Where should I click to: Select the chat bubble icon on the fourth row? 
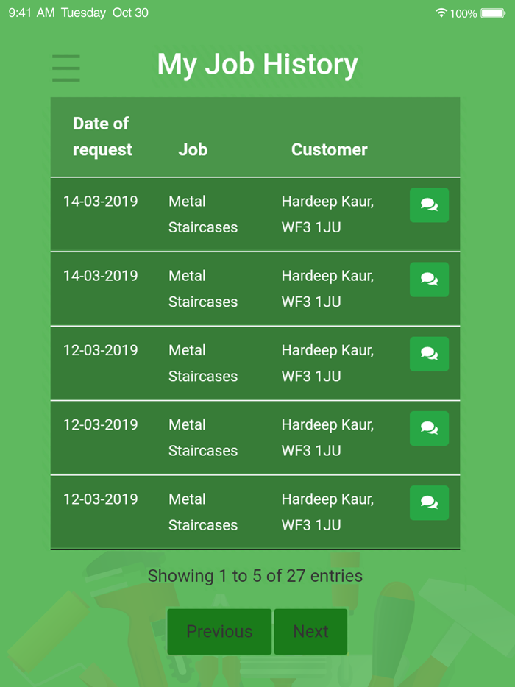(x=429, y=428)
